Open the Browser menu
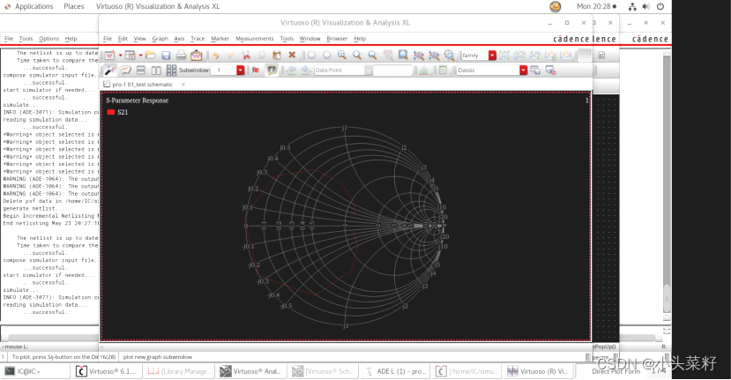Image resolution: width=731 pixels, height=380 pixels. click(x=337, y=38)
